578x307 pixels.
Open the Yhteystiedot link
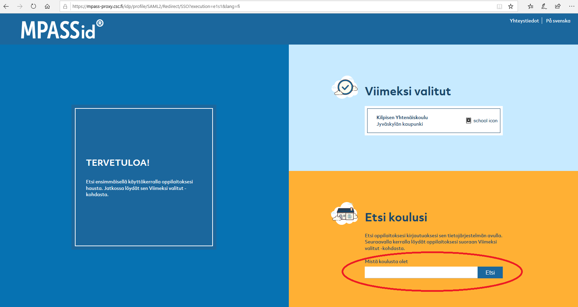coord(524,21)
